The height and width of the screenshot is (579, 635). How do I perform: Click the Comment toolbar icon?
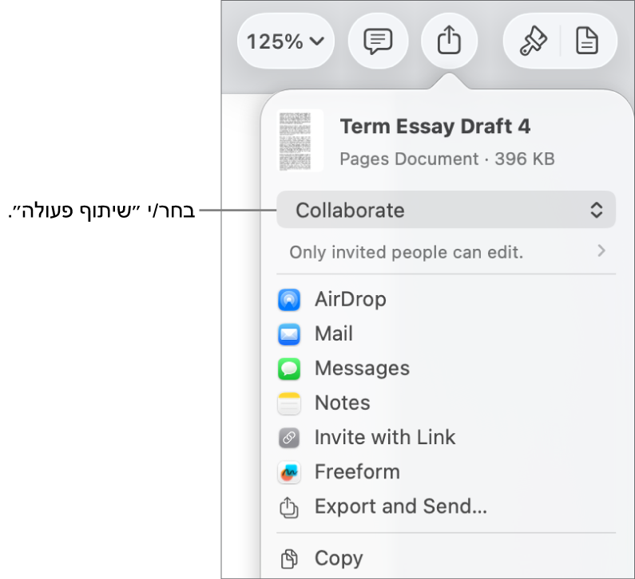378,41
